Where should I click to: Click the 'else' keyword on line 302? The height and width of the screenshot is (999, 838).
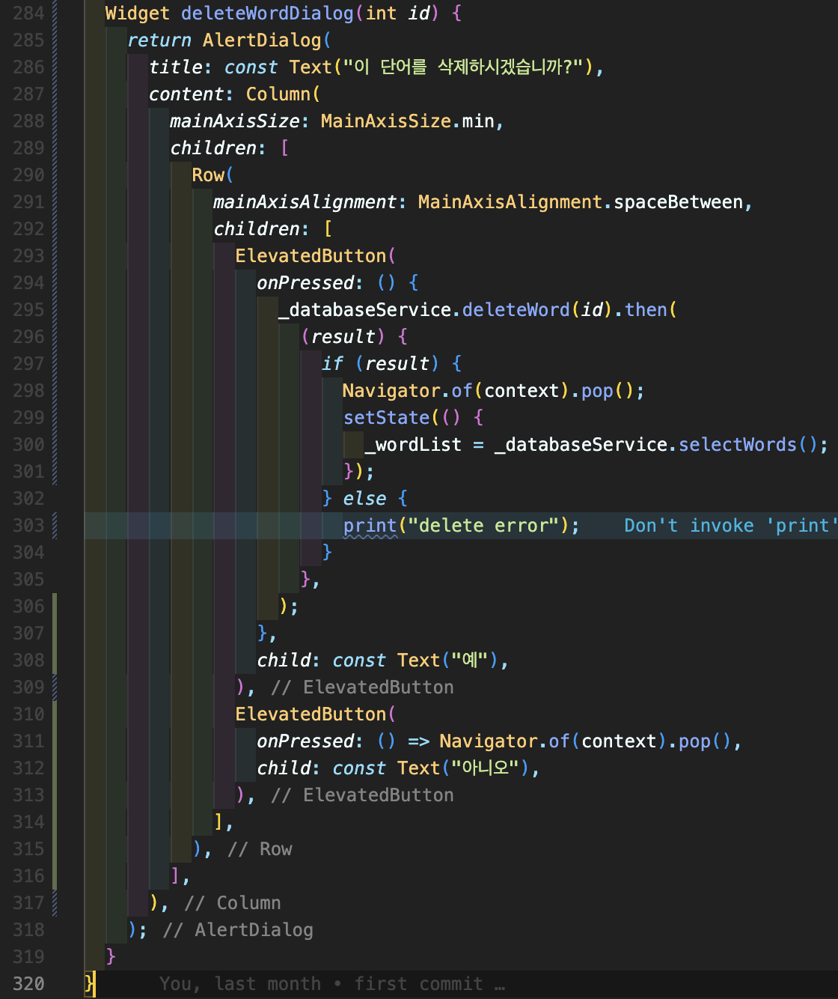click(x=364, y=499)
